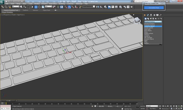
Task: Click Exit Isolation Mode button
Action: [x=154, y=8]
